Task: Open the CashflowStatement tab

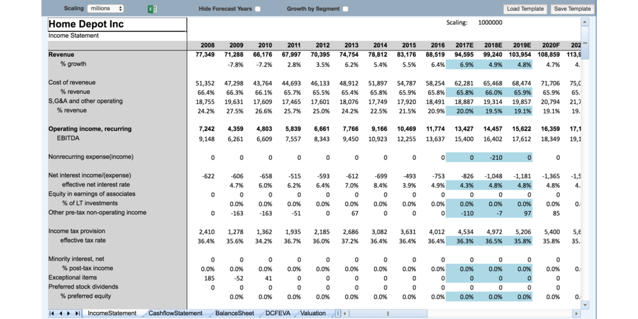Action: [x=175, y=313]
